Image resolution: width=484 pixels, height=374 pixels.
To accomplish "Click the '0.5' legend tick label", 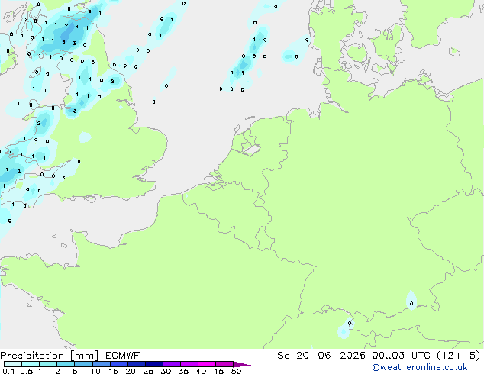I will 27,371.
